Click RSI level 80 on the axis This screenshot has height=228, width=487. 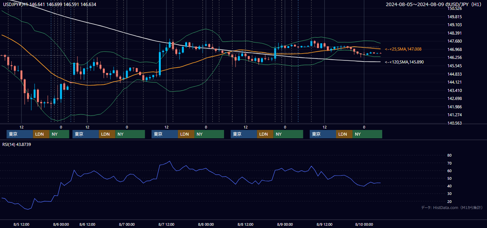coord(449,155)
